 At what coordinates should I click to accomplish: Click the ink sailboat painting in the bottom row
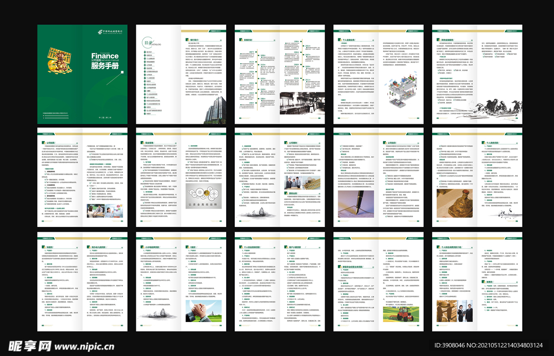tap(159, 314)
